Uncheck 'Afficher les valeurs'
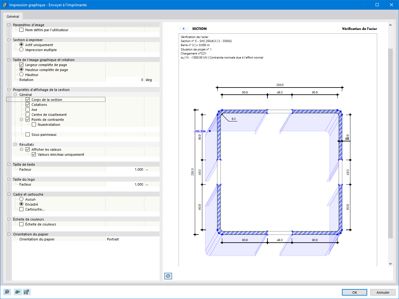This screenshot has height=299, width=399. click(x=27, y=149)
